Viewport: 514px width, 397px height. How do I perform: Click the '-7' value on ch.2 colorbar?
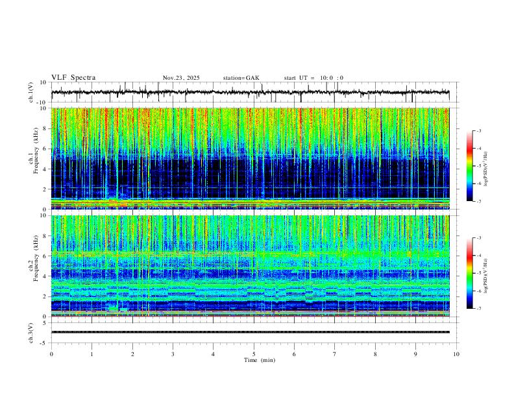pos(478,308)
